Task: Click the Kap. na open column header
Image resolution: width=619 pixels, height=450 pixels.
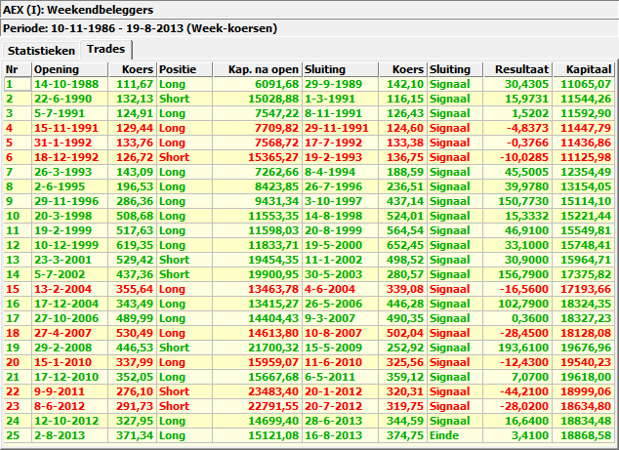Action: 258,69
